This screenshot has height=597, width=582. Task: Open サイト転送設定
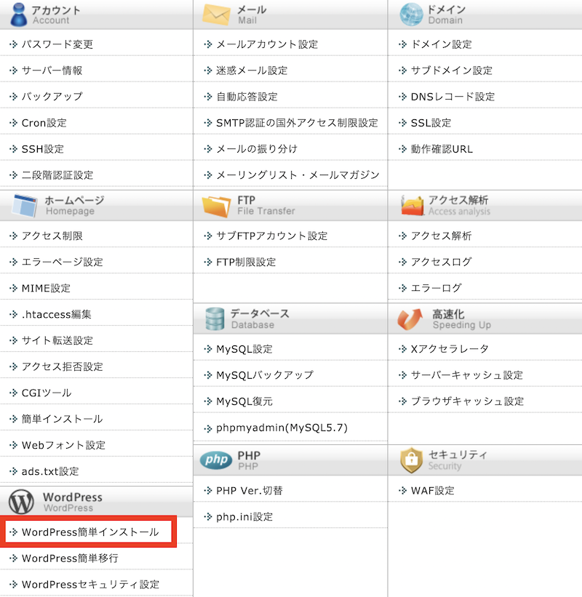pyautogui.click(x=57, y=340)
